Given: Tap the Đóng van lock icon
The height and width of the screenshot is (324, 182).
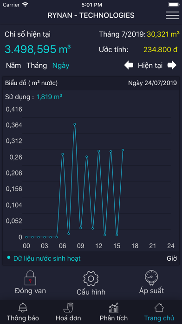Looking at the screenshot, I should pyautogui.click(x=30, y=278).
